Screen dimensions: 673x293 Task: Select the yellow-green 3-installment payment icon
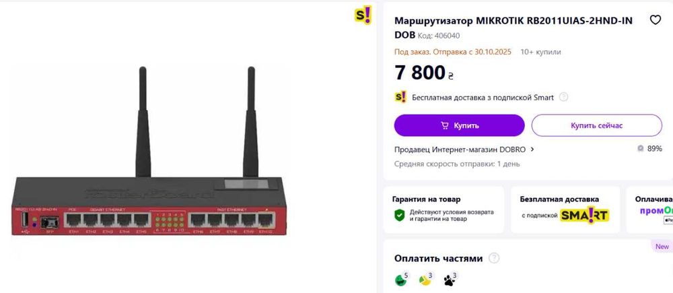tap(425, 279)
